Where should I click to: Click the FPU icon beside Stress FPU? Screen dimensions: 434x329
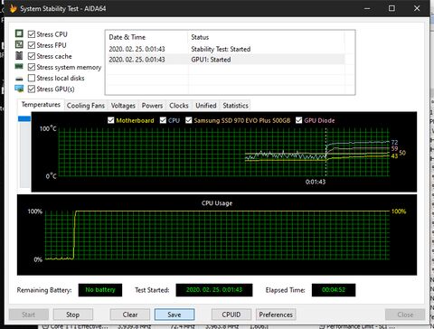coord(19,44)
